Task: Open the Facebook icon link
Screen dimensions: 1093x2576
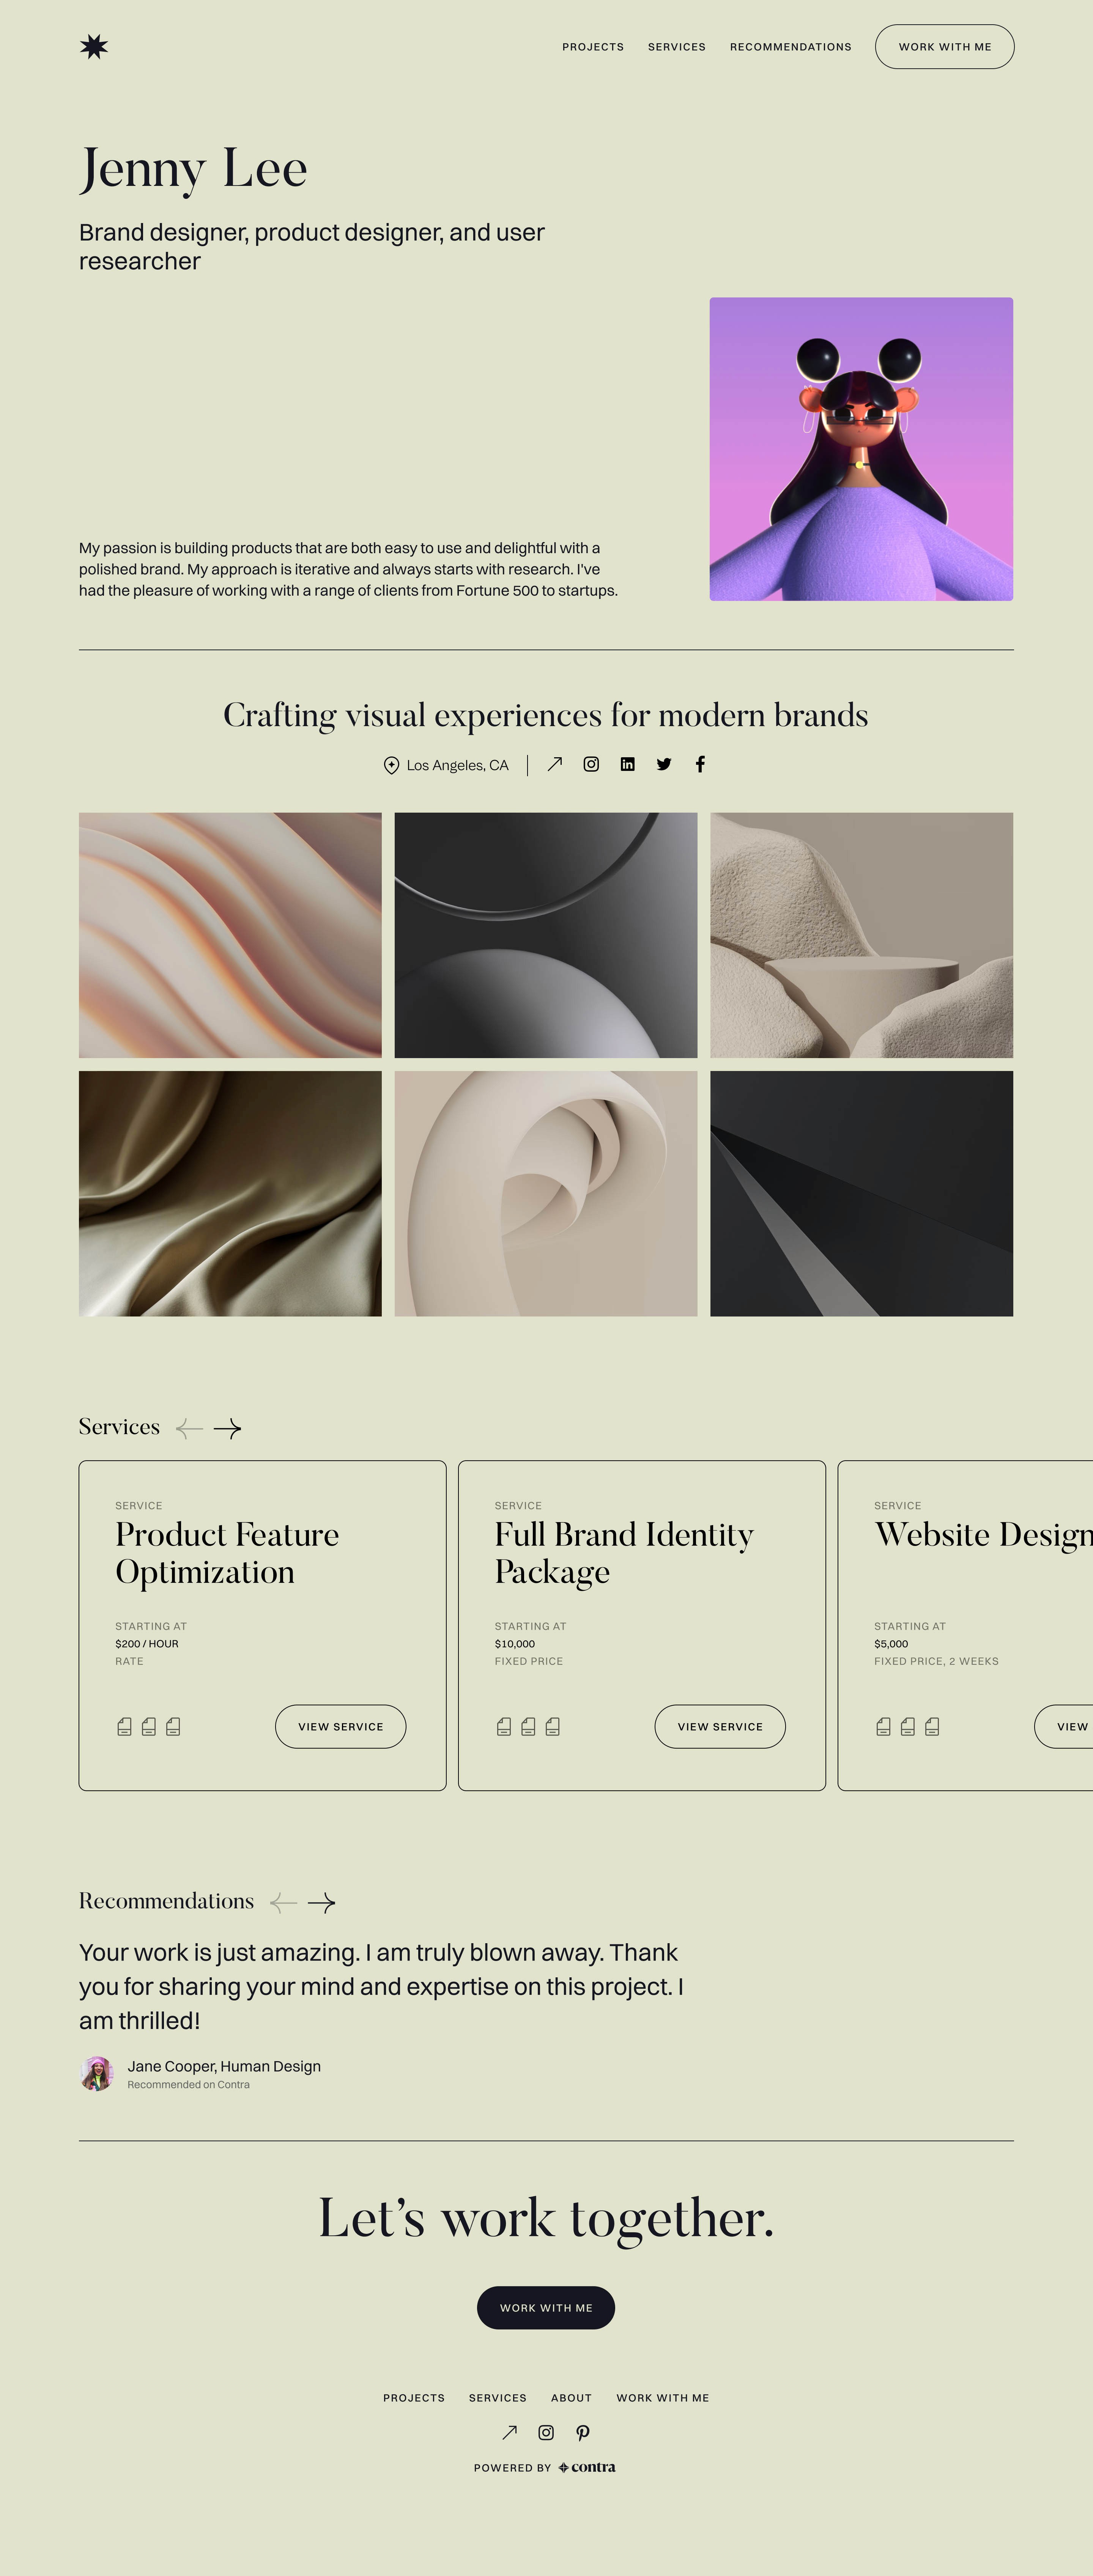Action: [700, 764]
